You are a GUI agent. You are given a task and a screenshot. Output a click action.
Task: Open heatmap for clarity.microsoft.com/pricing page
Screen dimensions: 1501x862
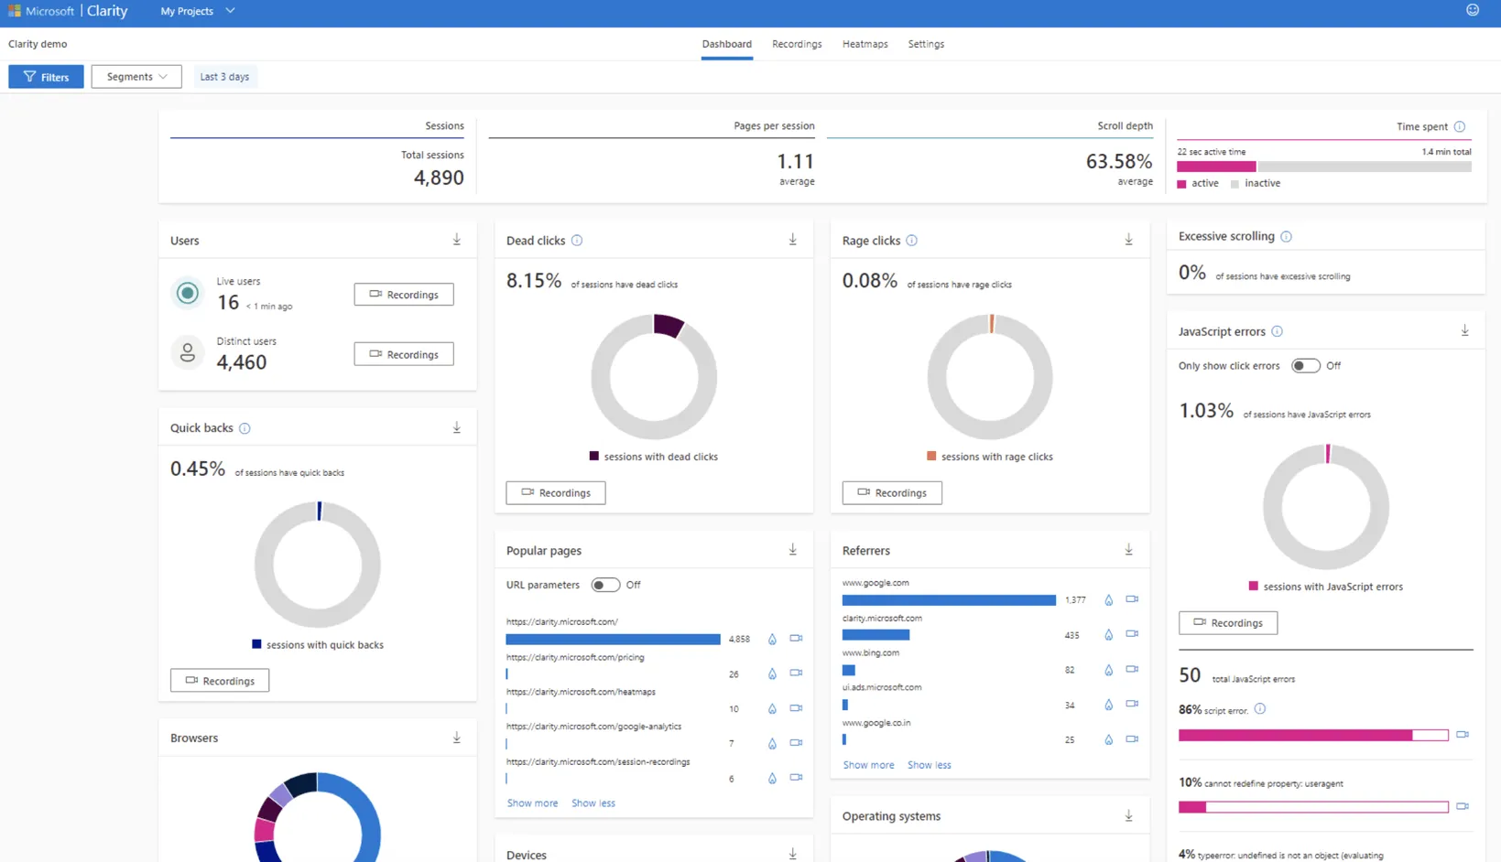[x=772, y=673]
